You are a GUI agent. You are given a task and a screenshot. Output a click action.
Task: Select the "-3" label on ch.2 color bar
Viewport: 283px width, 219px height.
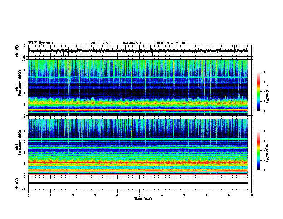pyautogui.click(x=263, y=131)
